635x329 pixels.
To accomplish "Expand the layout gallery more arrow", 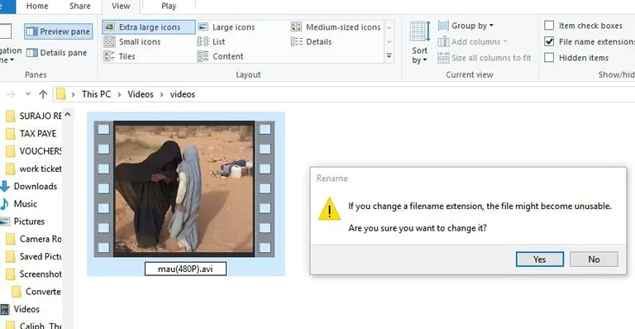I will click(389, 56).
